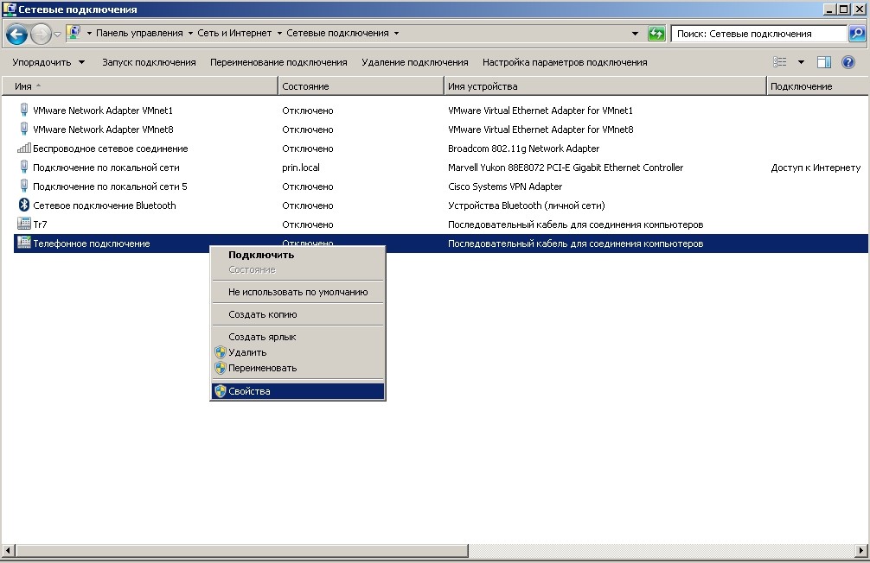The height and width of the screenshot is (563, 870).
Task: Expand dropdown after Сетевые подключения breadcrumb
Action: 396,34
